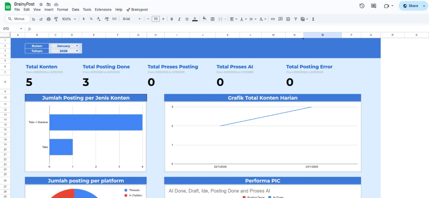This screenshot has height=198, width=429.
Task: Open the Brainypost custom menu
Action: click(137, 10)
